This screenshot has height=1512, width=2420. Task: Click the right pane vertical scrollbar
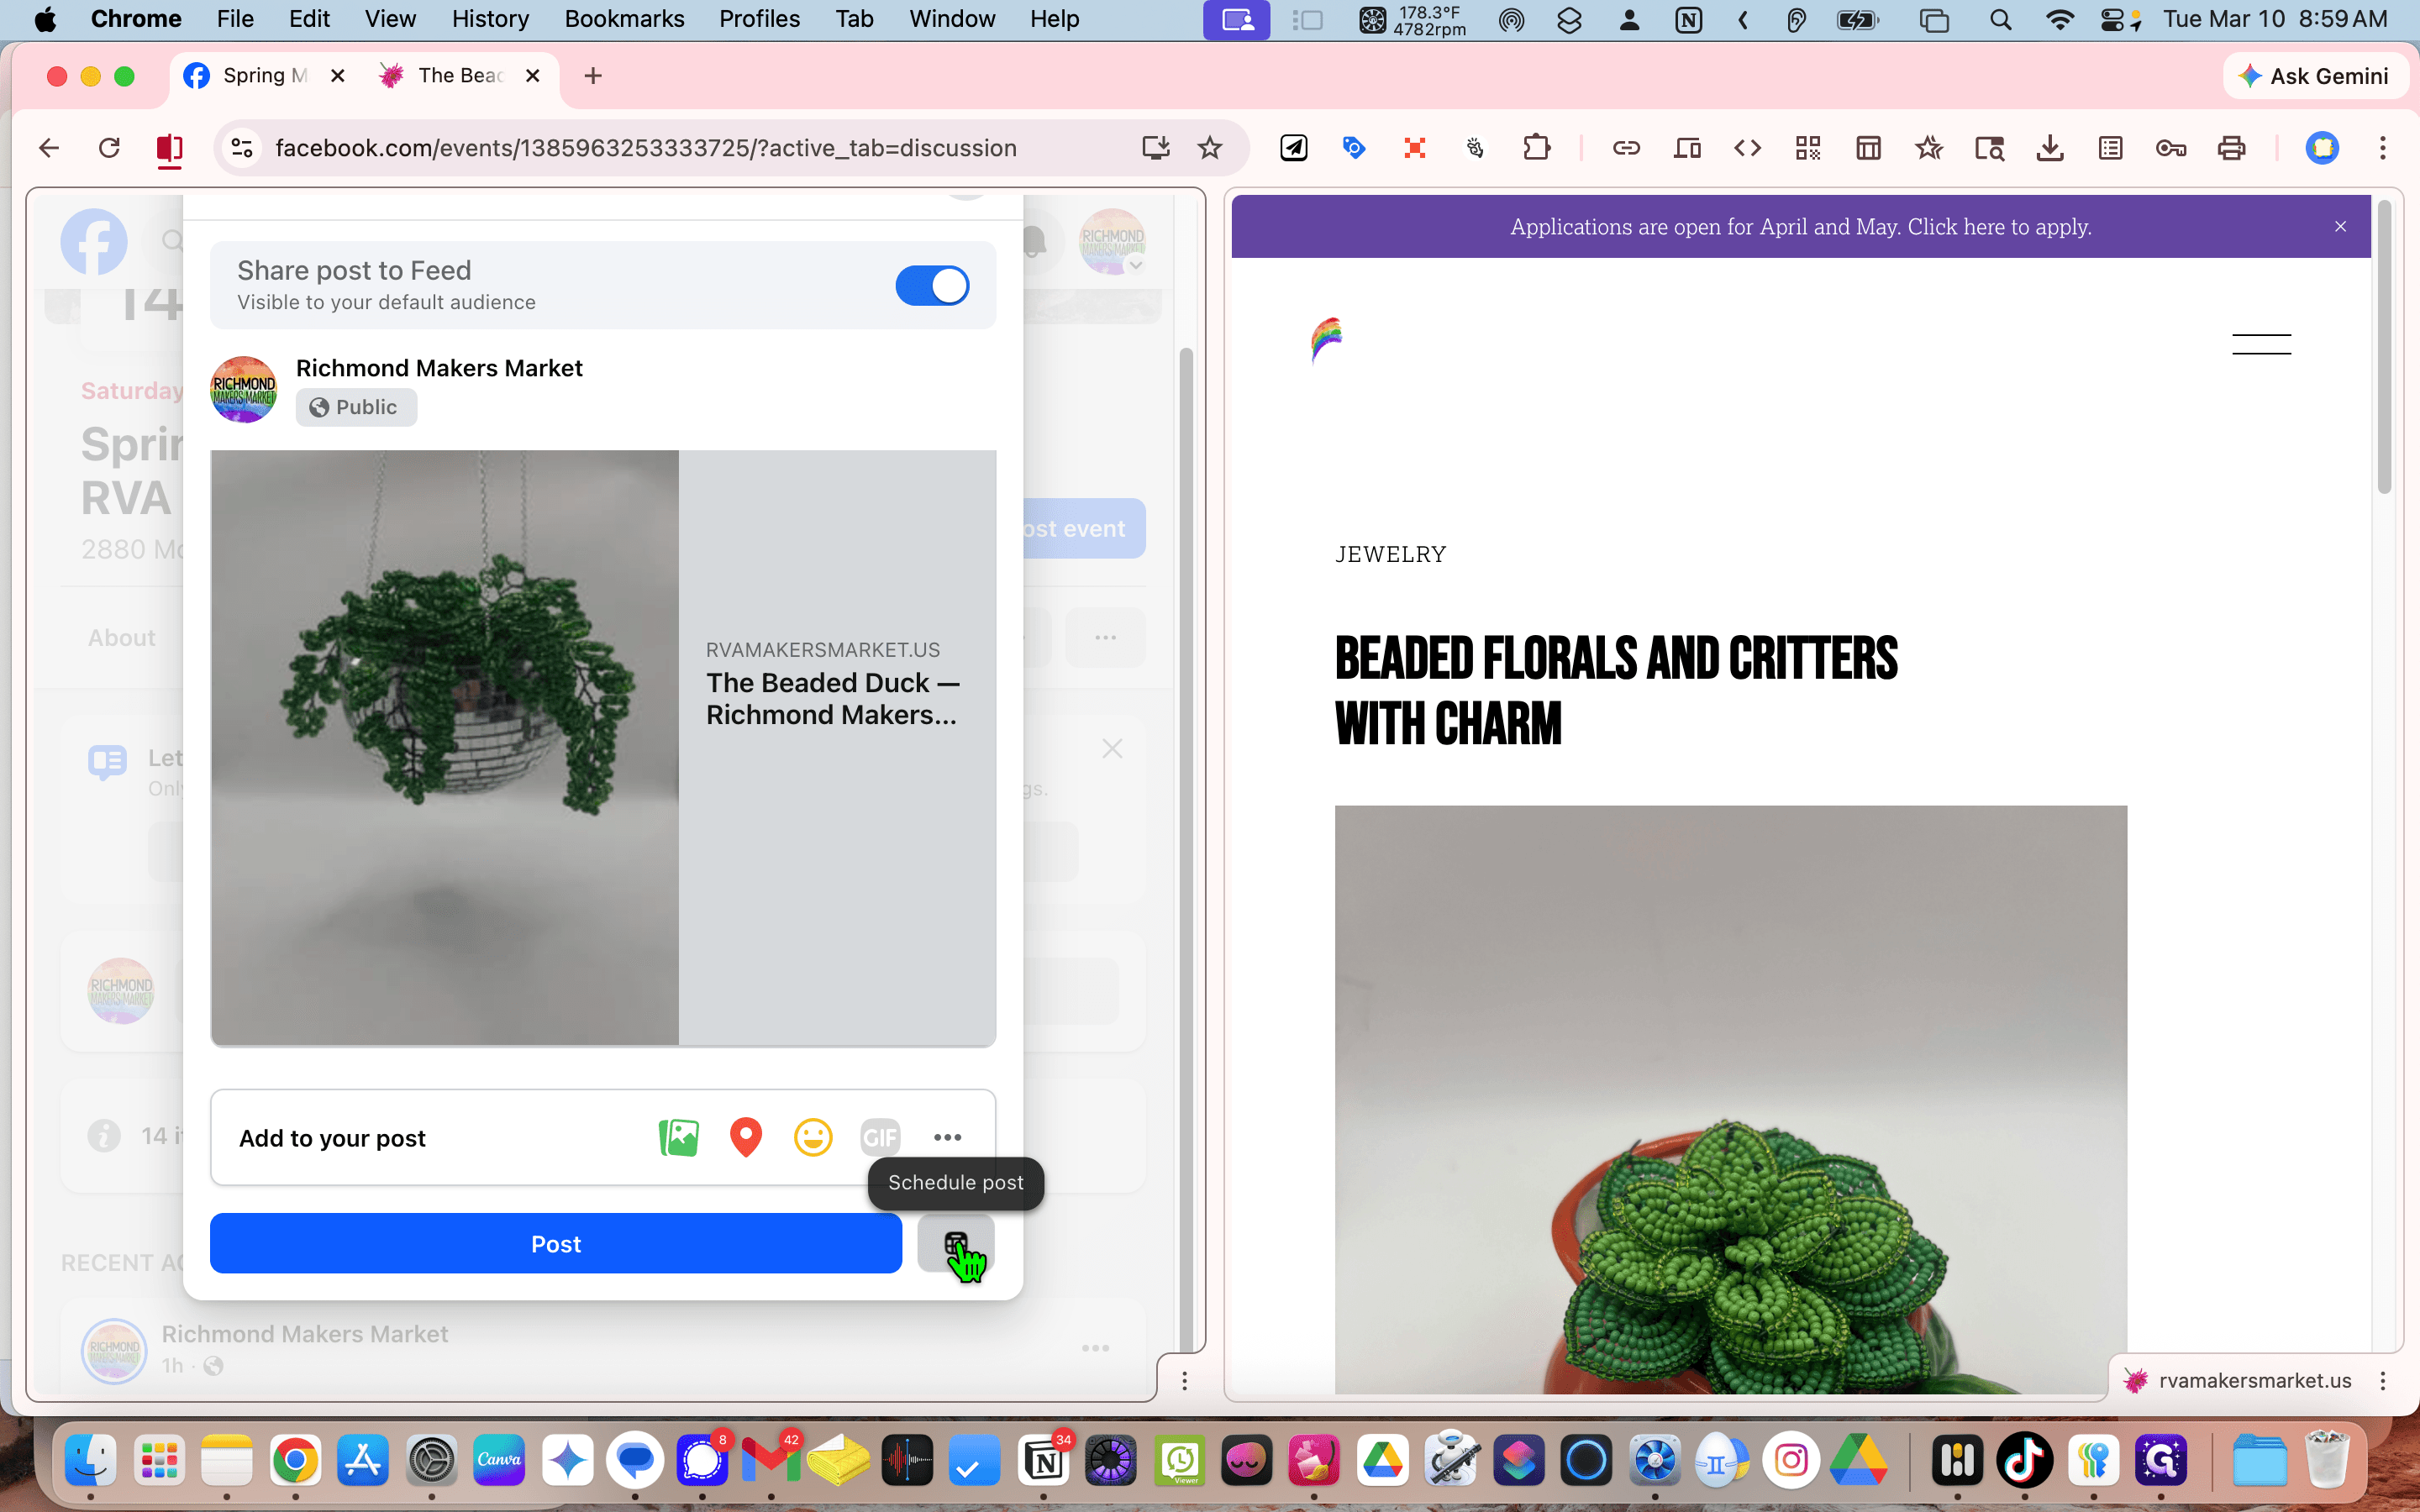[x=2384, y=346]
